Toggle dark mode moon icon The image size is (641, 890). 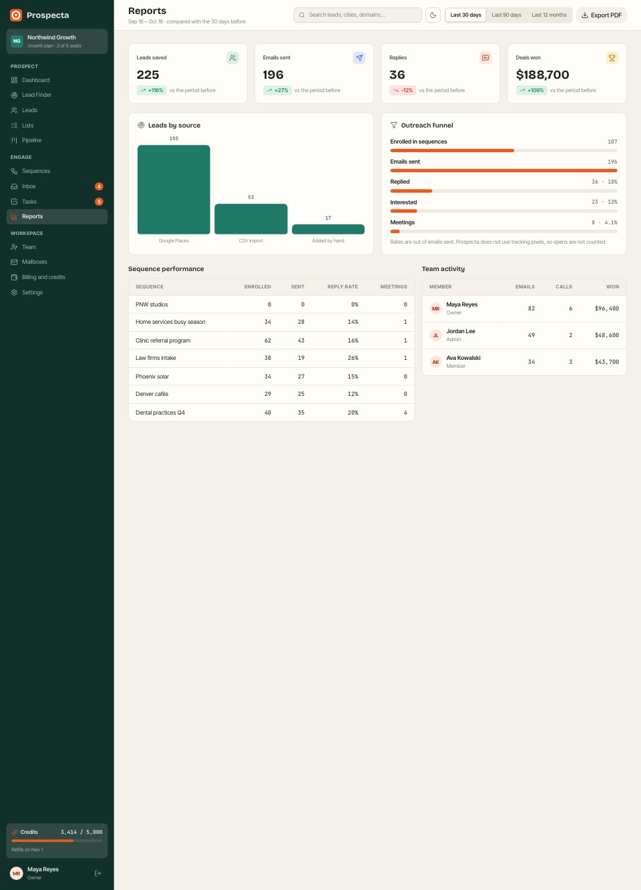[433, 15]
